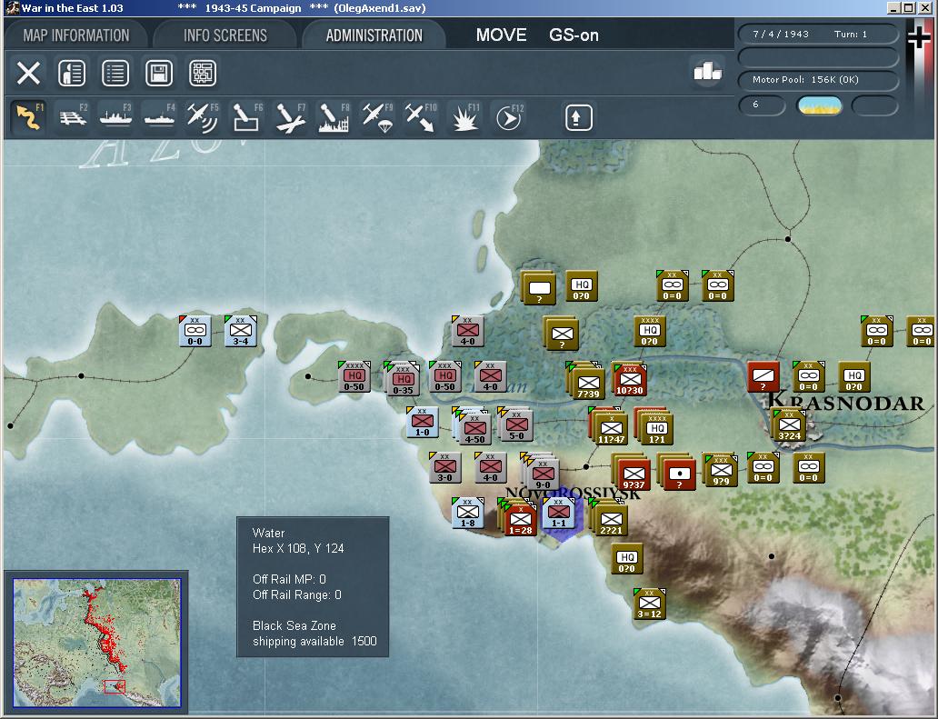Image resolution: width=938 pixels, height=719 pixels.
Task: Switch to the MAP INFORMATION tab
Action: point(76,35)
